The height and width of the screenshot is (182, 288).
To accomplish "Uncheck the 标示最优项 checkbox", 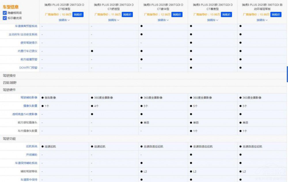I will [x=5, y=18].
